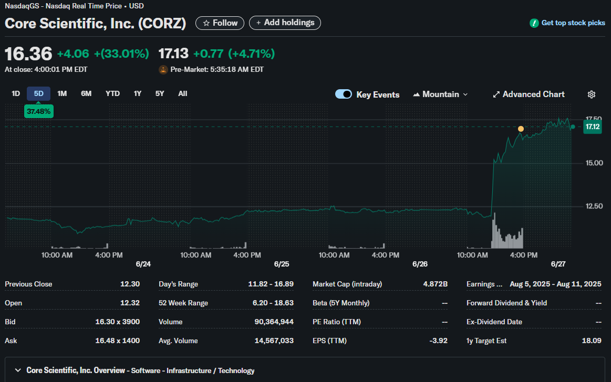Click the 16.36 closing price
Screen dimensions: 611x382
tap(28, 54)
